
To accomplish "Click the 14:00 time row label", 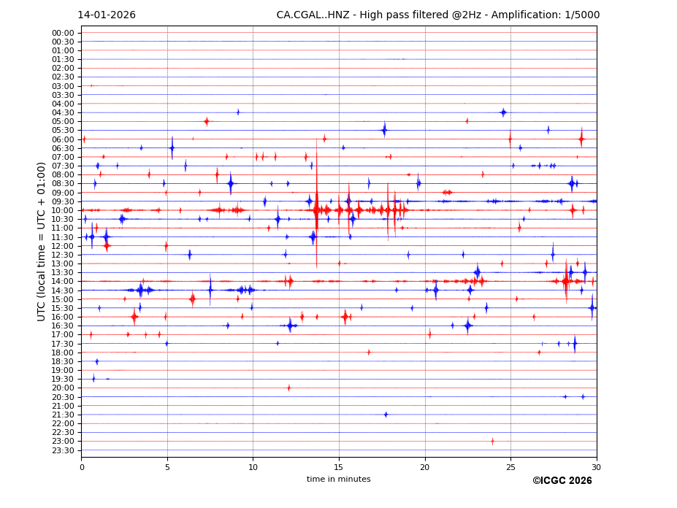I will coord(62,282).
